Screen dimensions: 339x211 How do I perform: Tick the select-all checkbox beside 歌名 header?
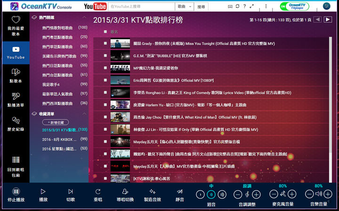tap(105, 32)
